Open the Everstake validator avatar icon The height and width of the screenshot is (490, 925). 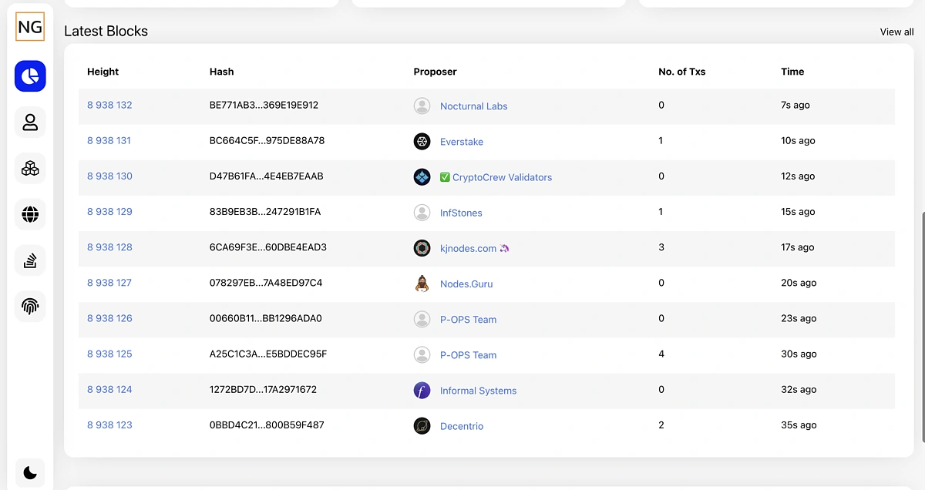point(422,141)
